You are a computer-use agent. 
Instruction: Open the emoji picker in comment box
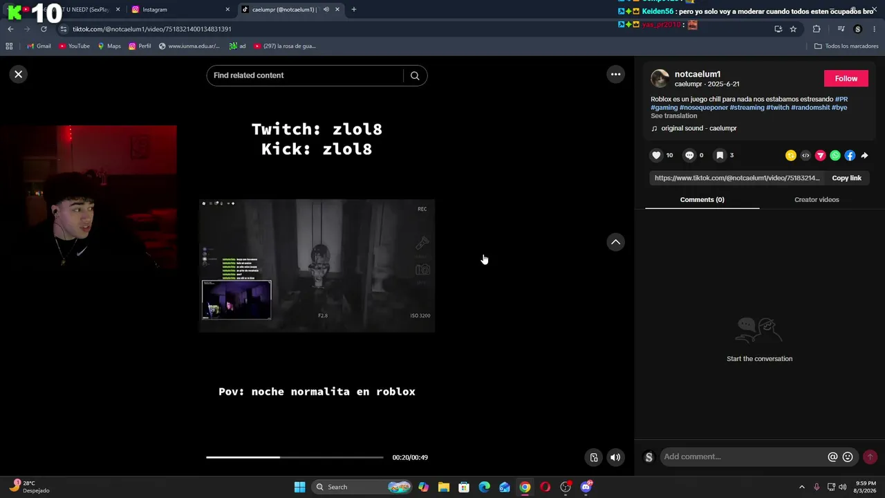[848, 456]
